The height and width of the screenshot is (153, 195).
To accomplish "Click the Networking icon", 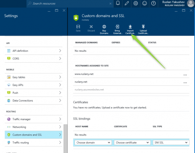I will click(x=9, y=127).
